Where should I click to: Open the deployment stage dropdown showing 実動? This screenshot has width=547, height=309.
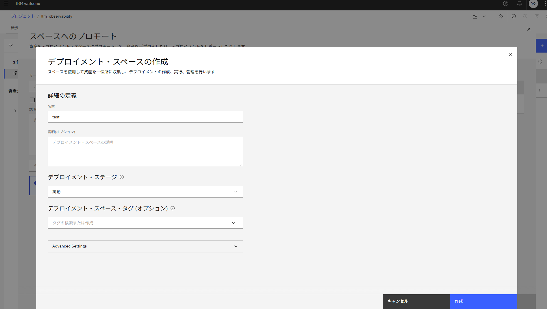pyautogui.click(x=145, y=192)
